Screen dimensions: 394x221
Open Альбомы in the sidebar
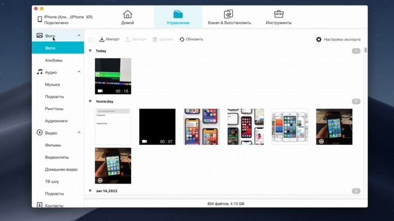(54, 60)
